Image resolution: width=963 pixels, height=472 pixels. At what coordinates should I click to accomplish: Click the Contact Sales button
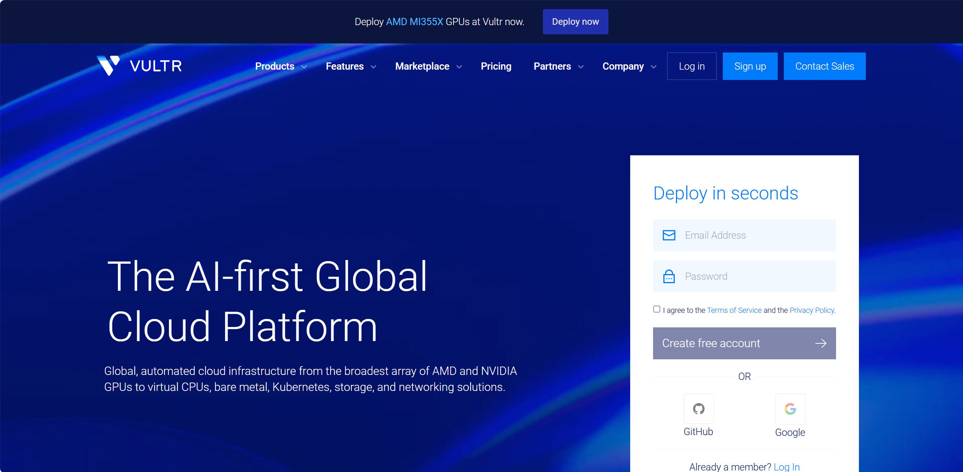tap(825, 66)
